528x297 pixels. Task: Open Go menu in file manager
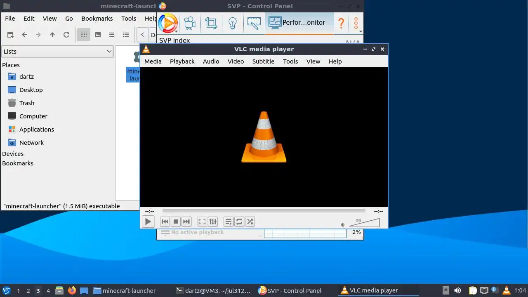[x=69, y=18]
